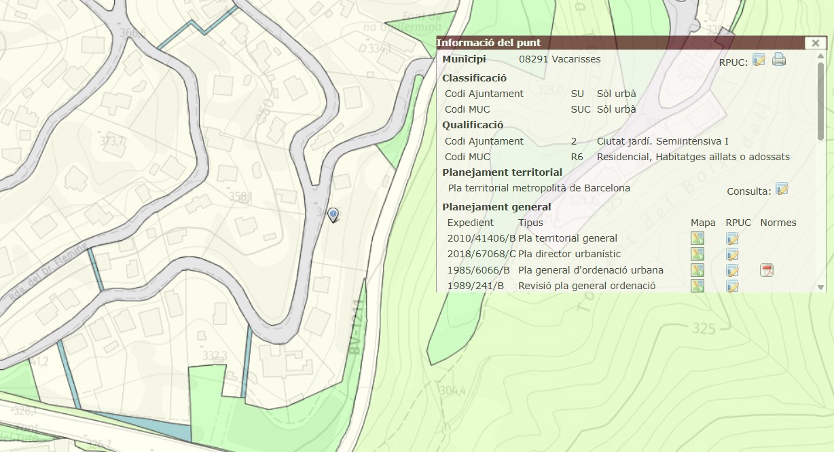Image resolution: width=834 pixels, height=452 pixels.
Task: Open the Normes PDF for 1985/6066/B
Action: (x=767, y=270)
